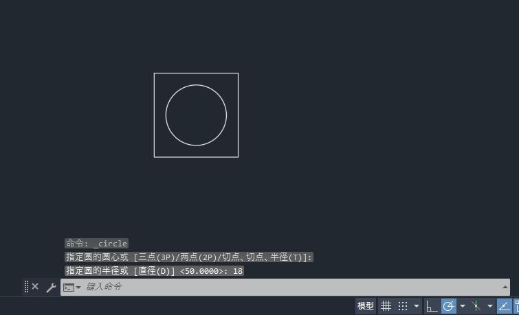
Task: Toggle object snap icon at the right end of the status bar
Action: pos(516,306)
